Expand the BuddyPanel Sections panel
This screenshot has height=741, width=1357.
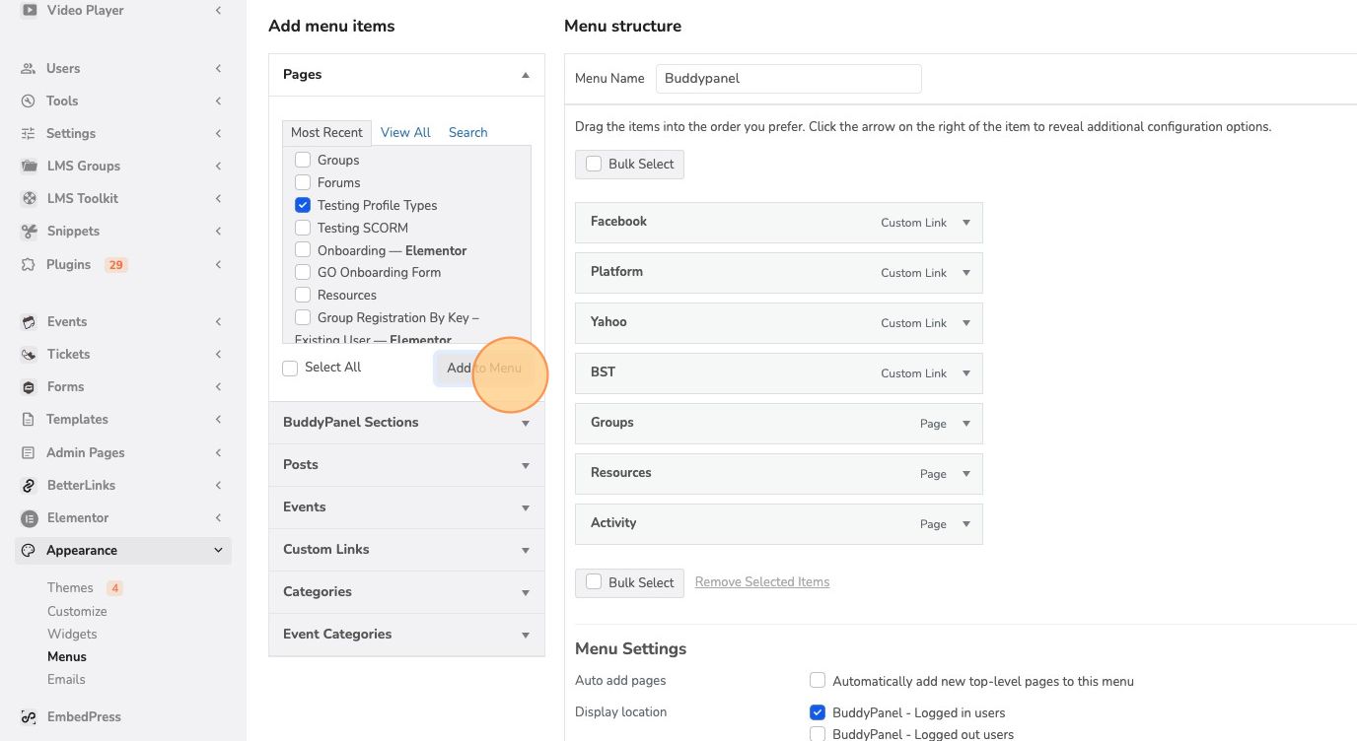point(526,423)
